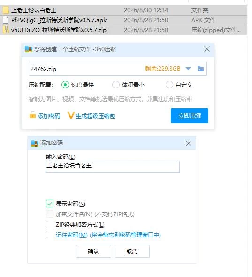Click the 显示密码(S) label text
This screenshot has width=252, height=277.
70,204
